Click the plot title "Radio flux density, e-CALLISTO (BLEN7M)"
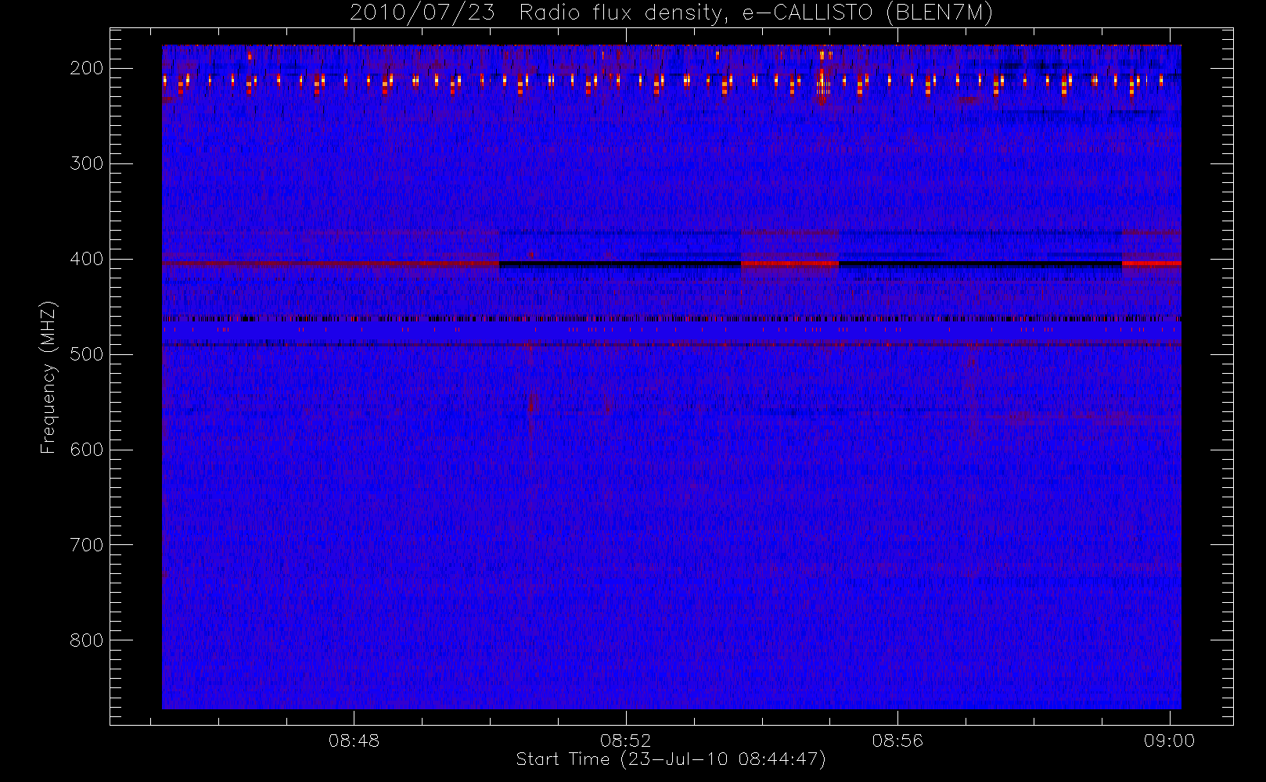Viewport: 1266px width, 782px height. click(x=756, y=13)
